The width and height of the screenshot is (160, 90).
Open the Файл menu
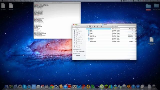pos(11,1)
